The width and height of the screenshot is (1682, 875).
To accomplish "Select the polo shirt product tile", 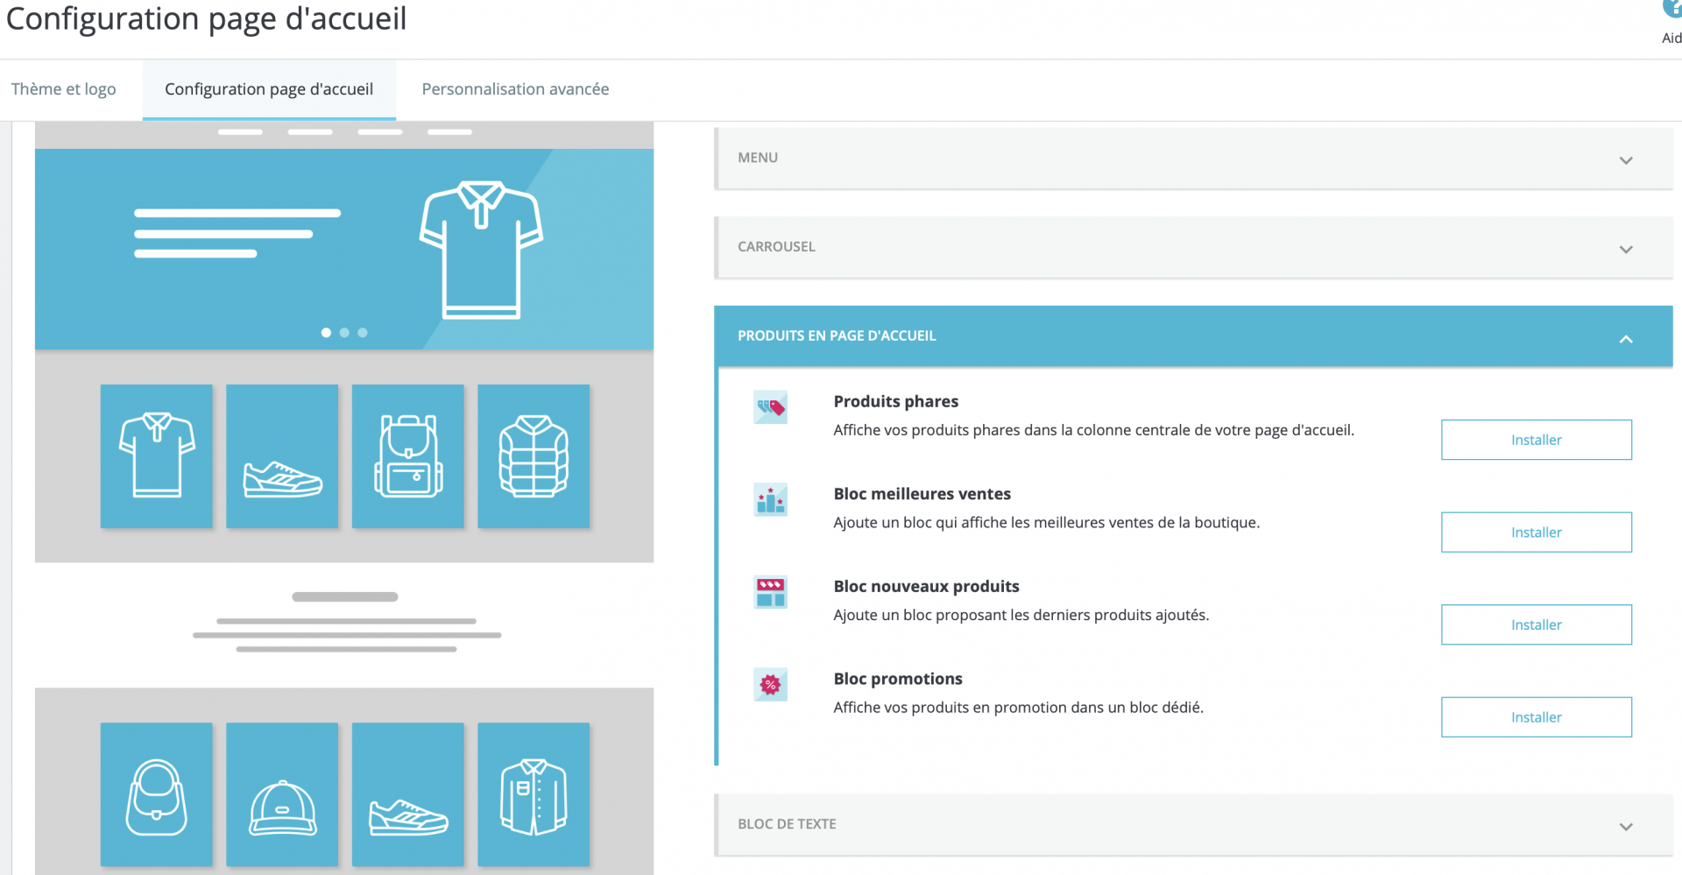I will [x=157, y=456].
